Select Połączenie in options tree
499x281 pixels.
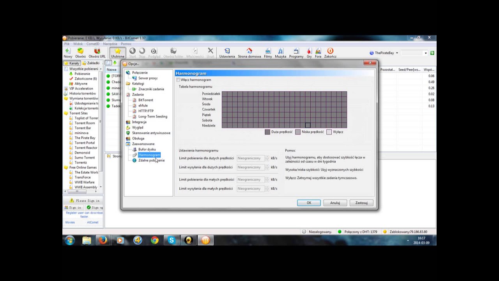point(140,73)
